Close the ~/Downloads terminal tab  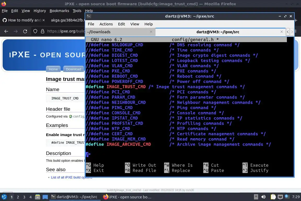(151, 32)
